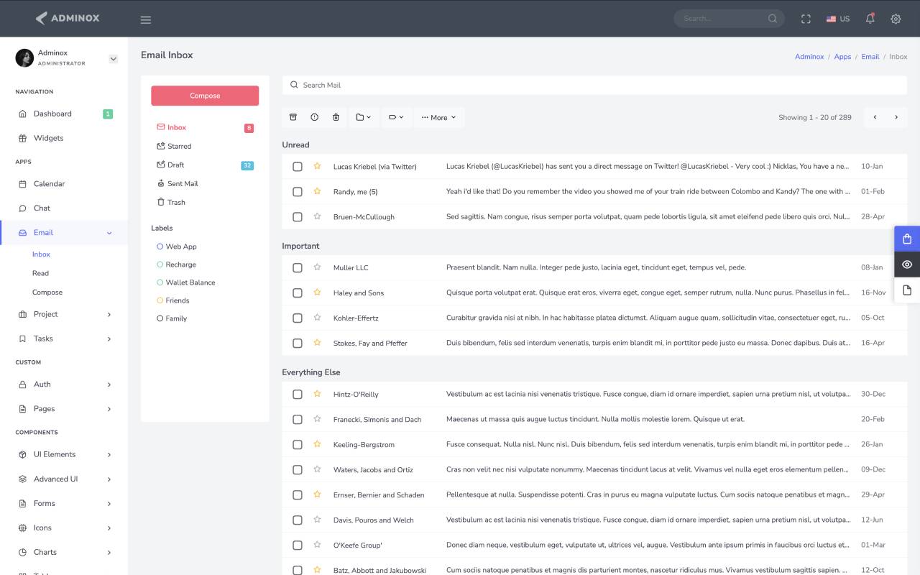Open Calendar from the sidebar
Screen dimensions: 920x575
pyautogui.click(x=64, y=184)
